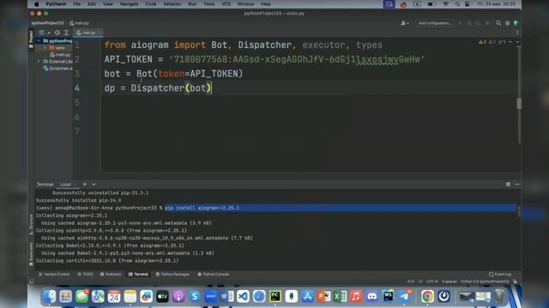549x308 pixels.
Task: Toggle tool window bars icon in status corner
Action: click(x=32, y=281)
